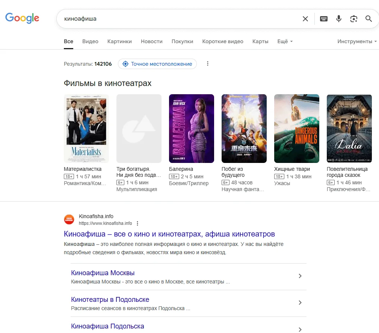Viewport: 379px width, 333px height.
Task: Expand the Ещё dropdown menu
Action: pyautogui.click(x=285, y=42)
